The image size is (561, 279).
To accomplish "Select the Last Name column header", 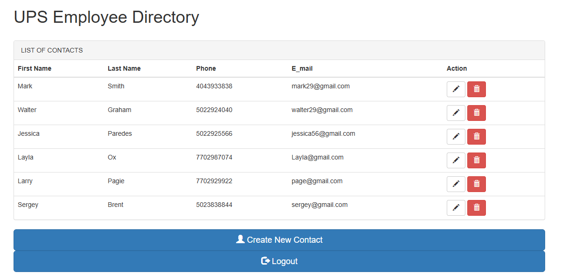I will point(124,68).
